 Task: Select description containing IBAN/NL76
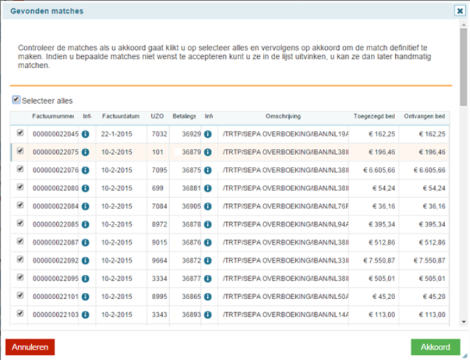(x=286, y=206)
